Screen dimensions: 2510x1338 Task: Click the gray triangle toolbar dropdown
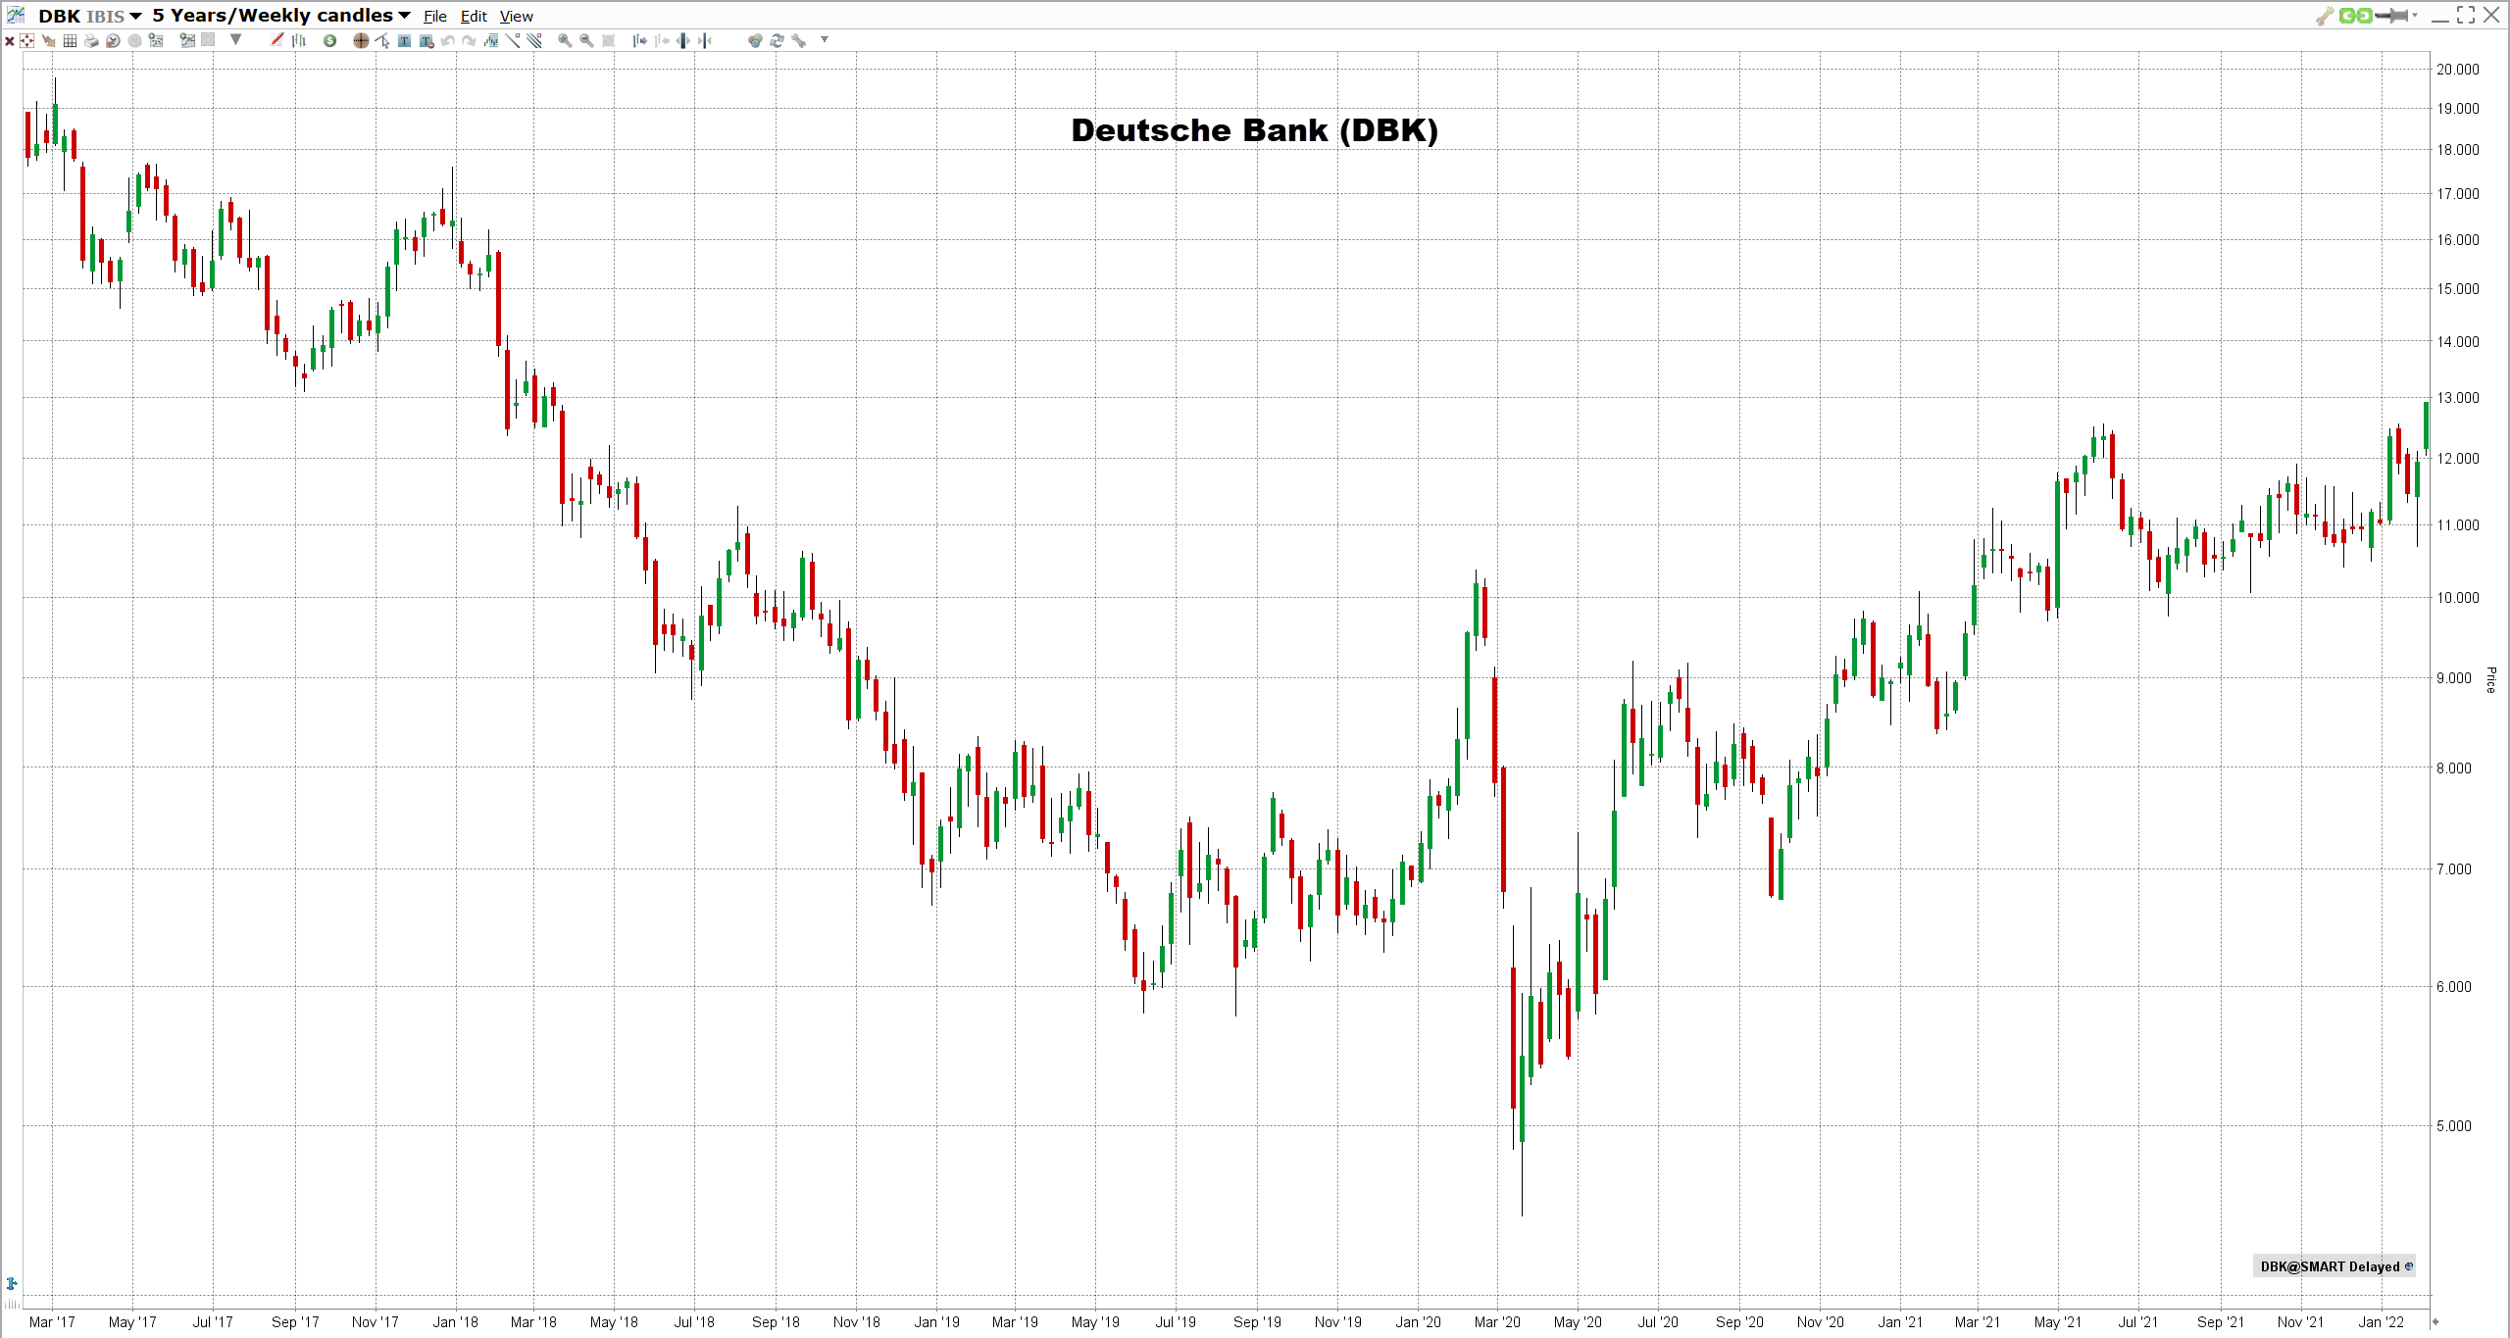pos(235,39)
